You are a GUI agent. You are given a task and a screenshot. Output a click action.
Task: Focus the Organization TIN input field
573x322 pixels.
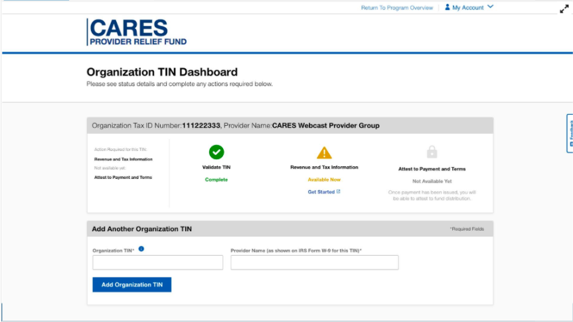tap(157, 262)
